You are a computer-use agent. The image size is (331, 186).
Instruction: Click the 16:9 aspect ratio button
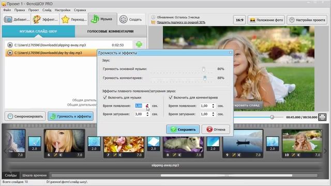coord(239,20)
